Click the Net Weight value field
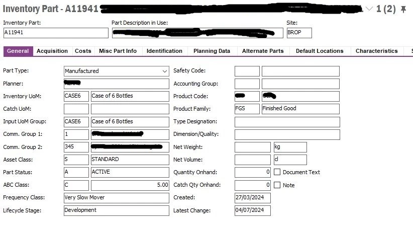Image resolution: width=413 pixels, height=227 pixels. (253, 147)
